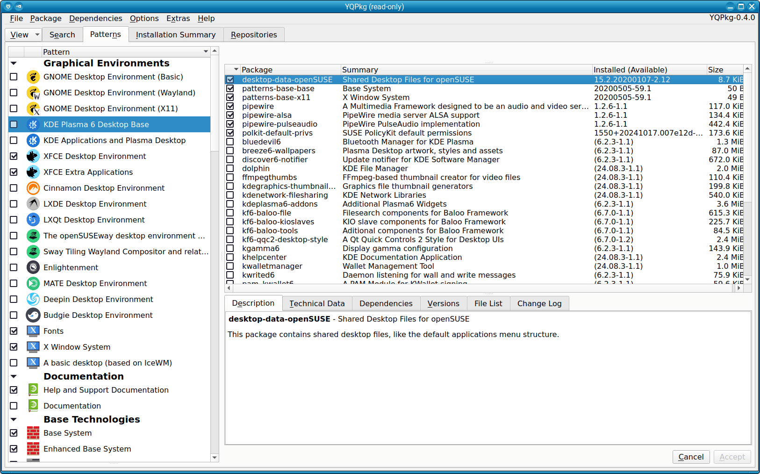
Task: Open the Dependencies menu
Action: [x=95, y=18]
